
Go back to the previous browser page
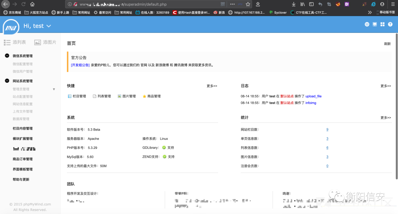click(x=5, y=4)
